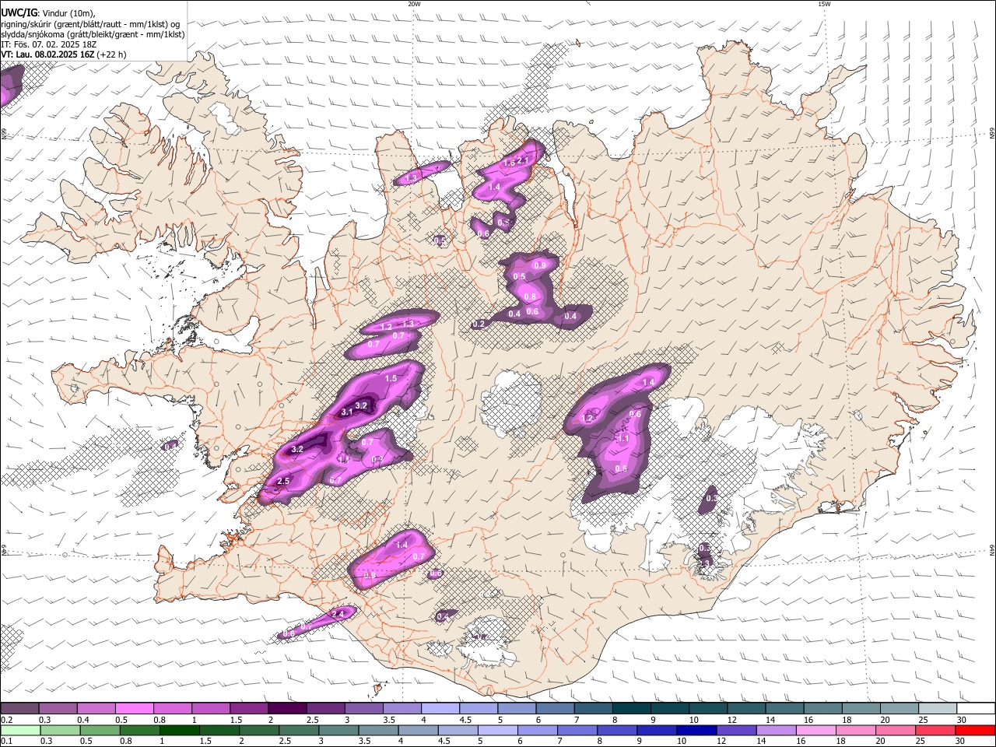The width and height of the screenshot is (996, 747).
Task: Click the '2.1' snowfall value in the north
Action: [523, 160]
